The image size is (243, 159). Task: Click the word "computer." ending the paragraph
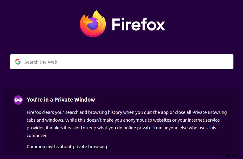pos(37,136)
